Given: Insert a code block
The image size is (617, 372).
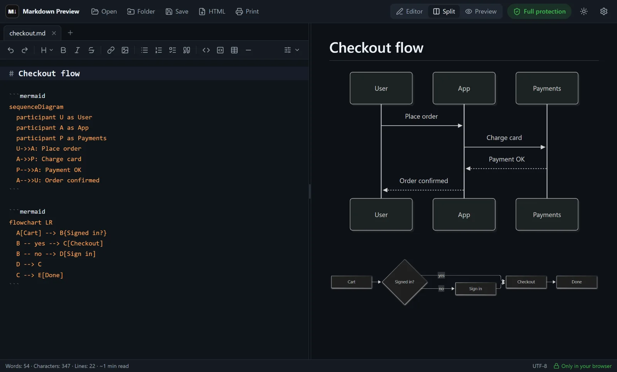Looking at the screenshot, I should pos(220,50).
